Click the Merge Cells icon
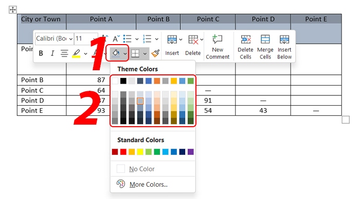 click(x=265, y=39)
